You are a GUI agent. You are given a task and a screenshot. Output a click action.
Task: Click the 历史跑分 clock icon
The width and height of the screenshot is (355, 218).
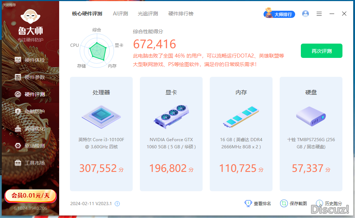click(x=319, y=203)
